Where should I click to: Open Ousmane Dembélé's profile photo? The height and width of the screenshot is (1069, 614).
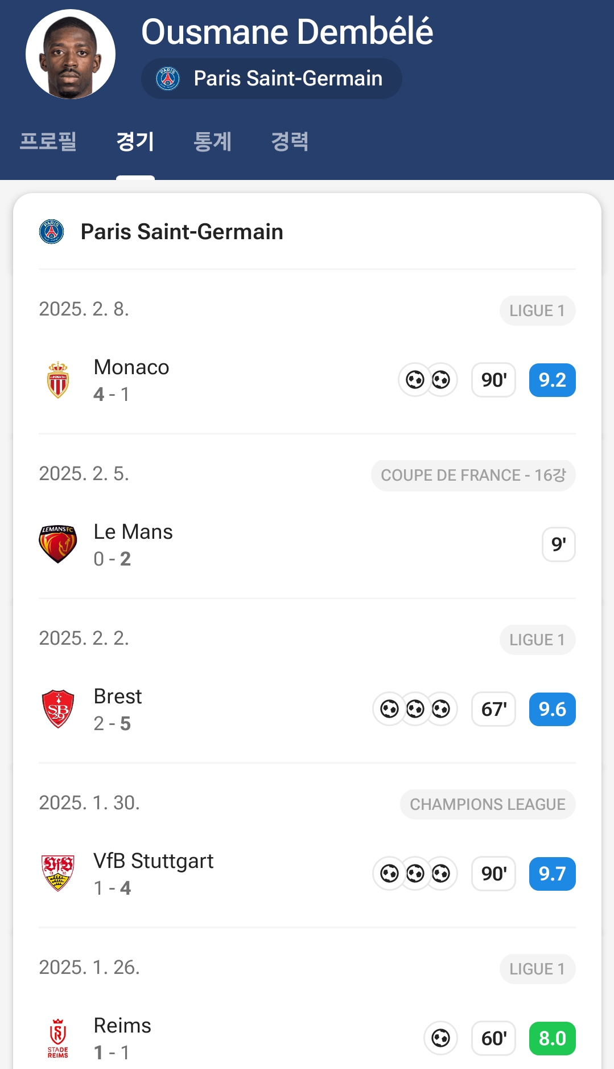point(71,55)
